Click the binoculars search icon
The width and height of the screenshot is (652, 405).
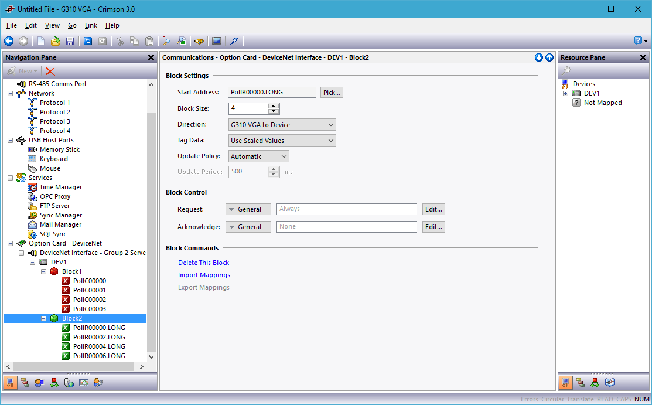[199, 41]
